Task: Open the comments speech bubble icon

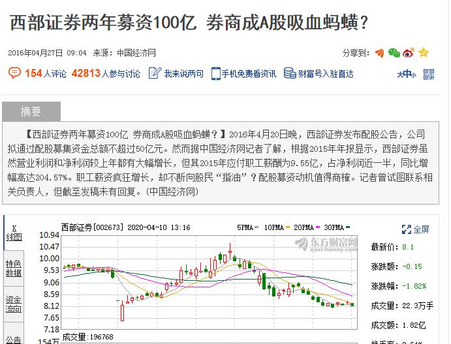Action: (14, 73)
